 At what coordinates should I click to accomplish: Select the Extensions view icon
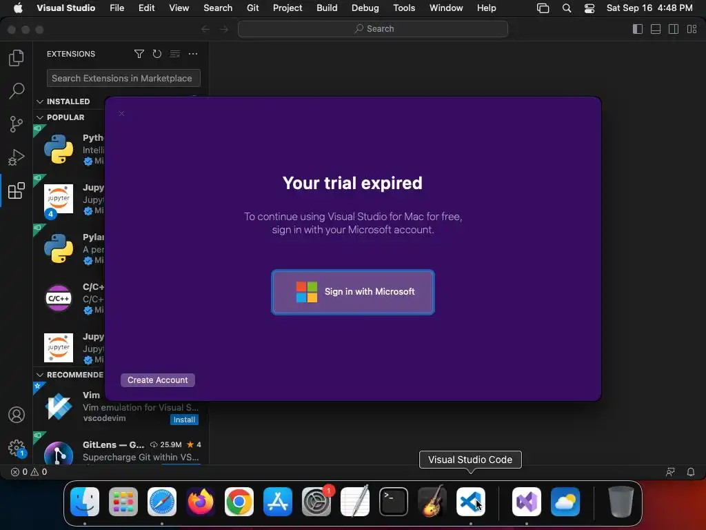(17, 190)
